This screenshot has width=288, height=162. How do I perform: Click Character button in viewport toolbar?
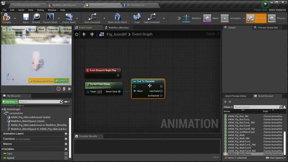tap(53, 29)
